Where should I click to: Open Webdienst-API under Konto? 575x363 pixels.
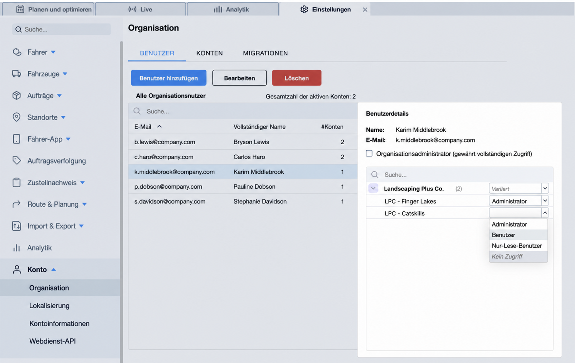[53, 341]
